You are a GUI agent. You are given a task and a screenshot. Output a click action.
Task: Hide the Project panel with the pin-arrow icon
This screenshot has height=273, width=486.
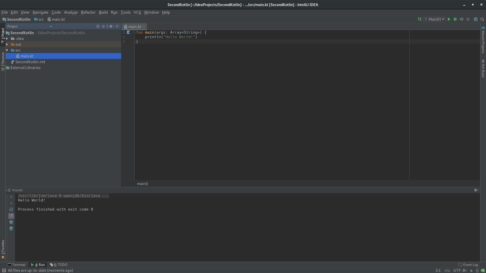[x=118, y=26]
